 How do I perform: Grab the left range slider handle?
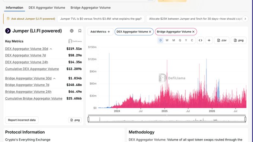pyautogui.click(x=89, y=119)
